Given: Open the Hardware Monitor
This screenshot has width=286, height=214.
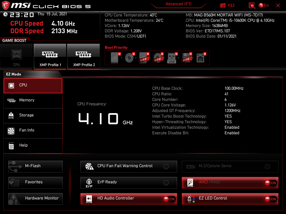Looking at the screenshot, I should click(x=35, y=198).
